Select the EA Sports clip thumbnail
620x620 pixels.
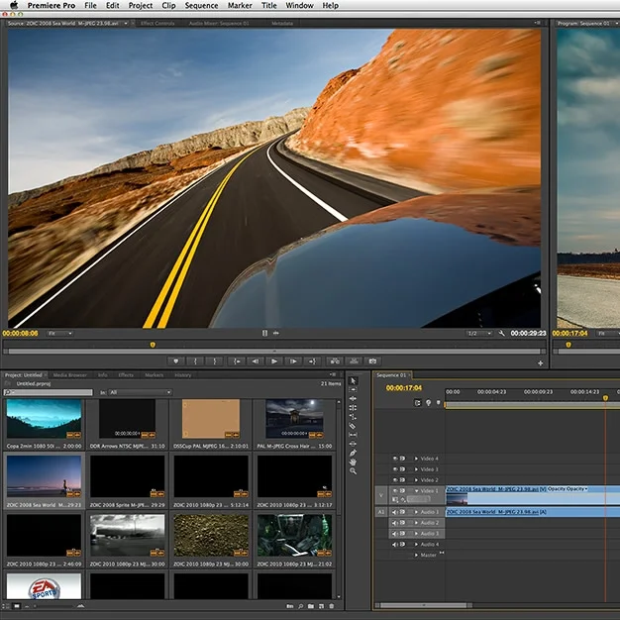(44, 586)
